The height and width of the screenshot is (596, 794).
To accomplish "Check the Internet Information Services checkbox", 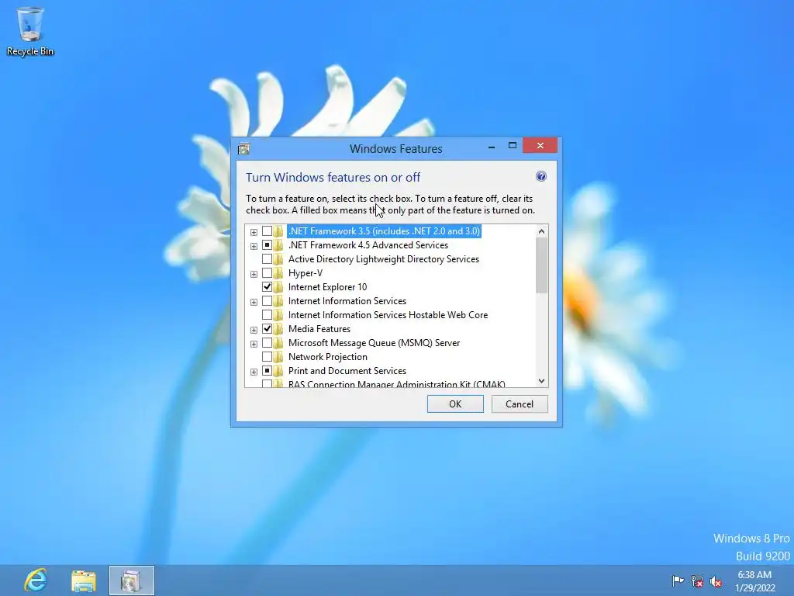I will coord(267,301).
